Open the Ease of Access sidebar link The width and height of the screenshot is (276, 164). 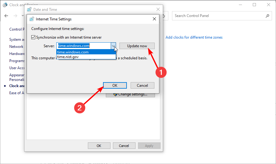16,93
